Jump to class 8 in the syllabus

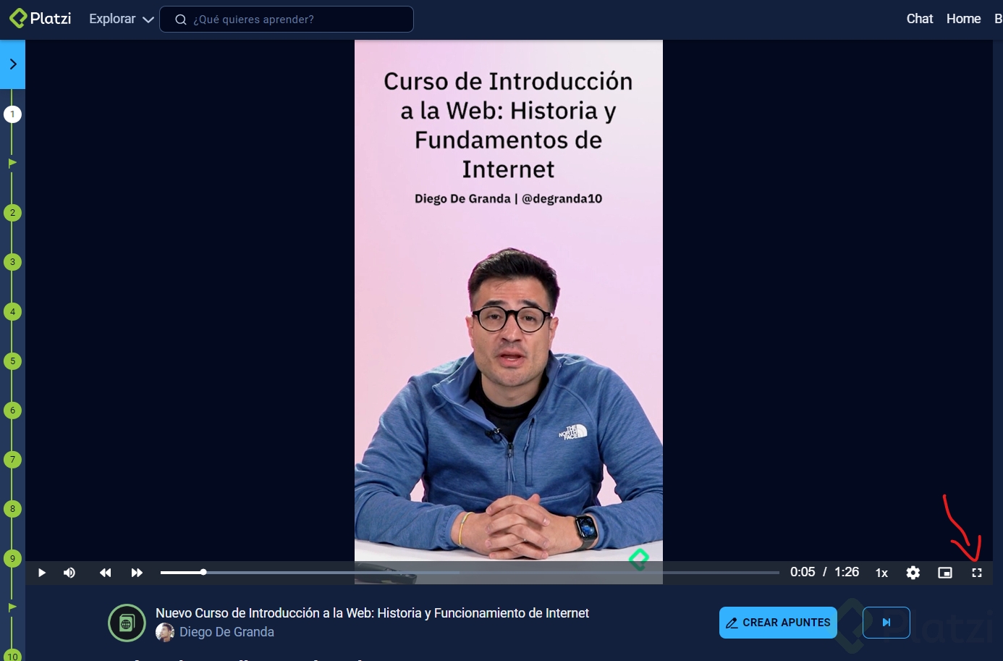click(x=12, y=509)
